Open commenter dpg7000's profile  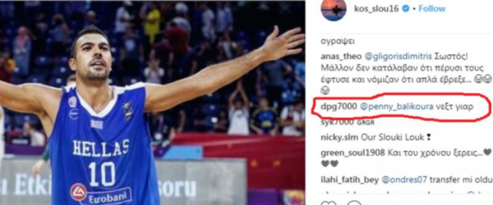click(x=339, y=107)
